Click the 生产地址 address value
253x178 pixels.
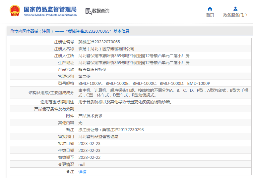[134, 62]
